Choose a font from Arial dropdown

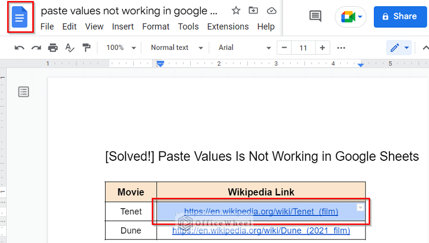point(244,48)
